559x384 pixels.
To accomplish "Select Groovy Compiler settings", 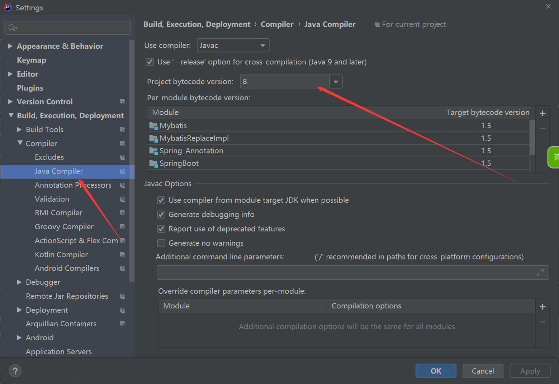I will (x=64, y=227).
